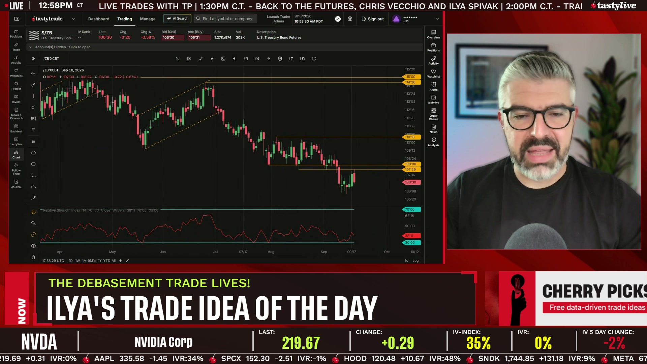Expand the tastytrade logo dropdown
The image size is (647, 364).
[73, 19]
